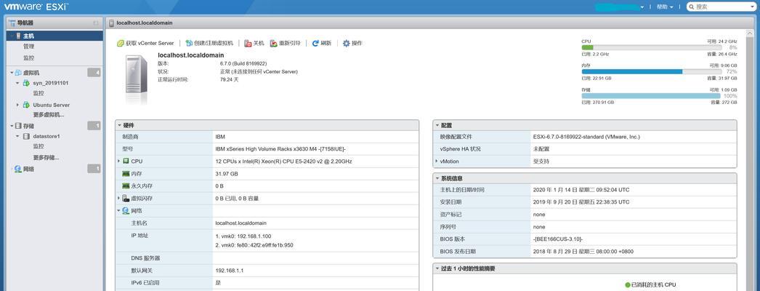The height and width of the screenshot is (291, 760).
Task: Click the search magnifier icon
Action: click(691, 7)
